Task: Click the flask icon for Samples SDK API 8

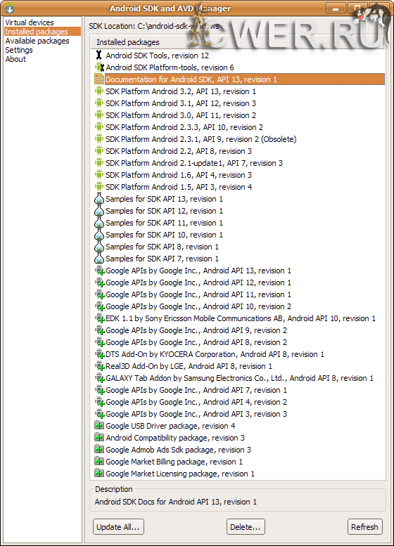Action: tap(99, 246)
